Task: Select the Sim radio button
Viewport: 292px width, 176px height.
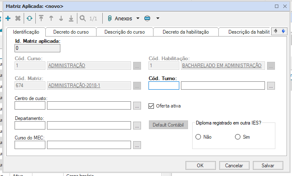Action: (x=238, y=137)
